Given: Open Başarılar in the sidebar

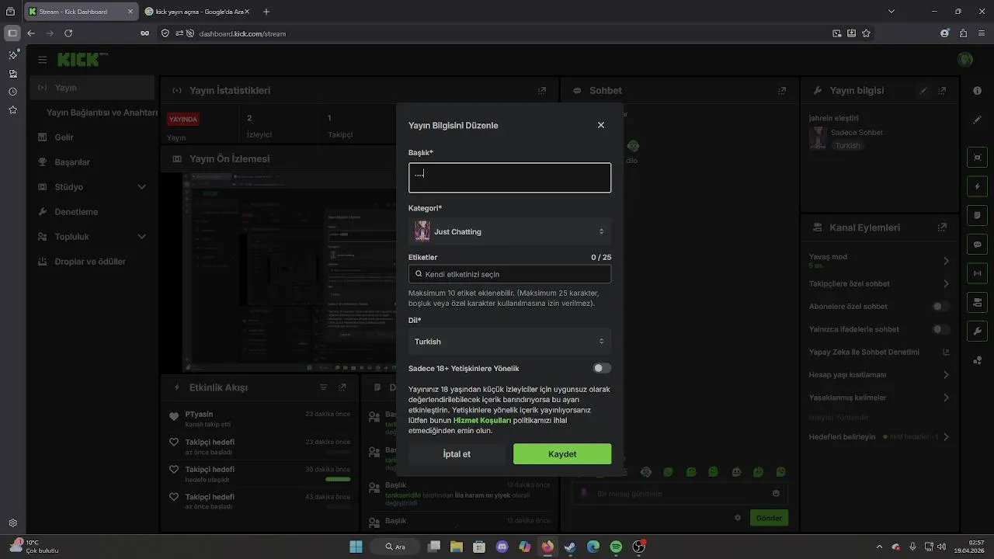Looking at the screenshot, I should [x=92, y=162].
